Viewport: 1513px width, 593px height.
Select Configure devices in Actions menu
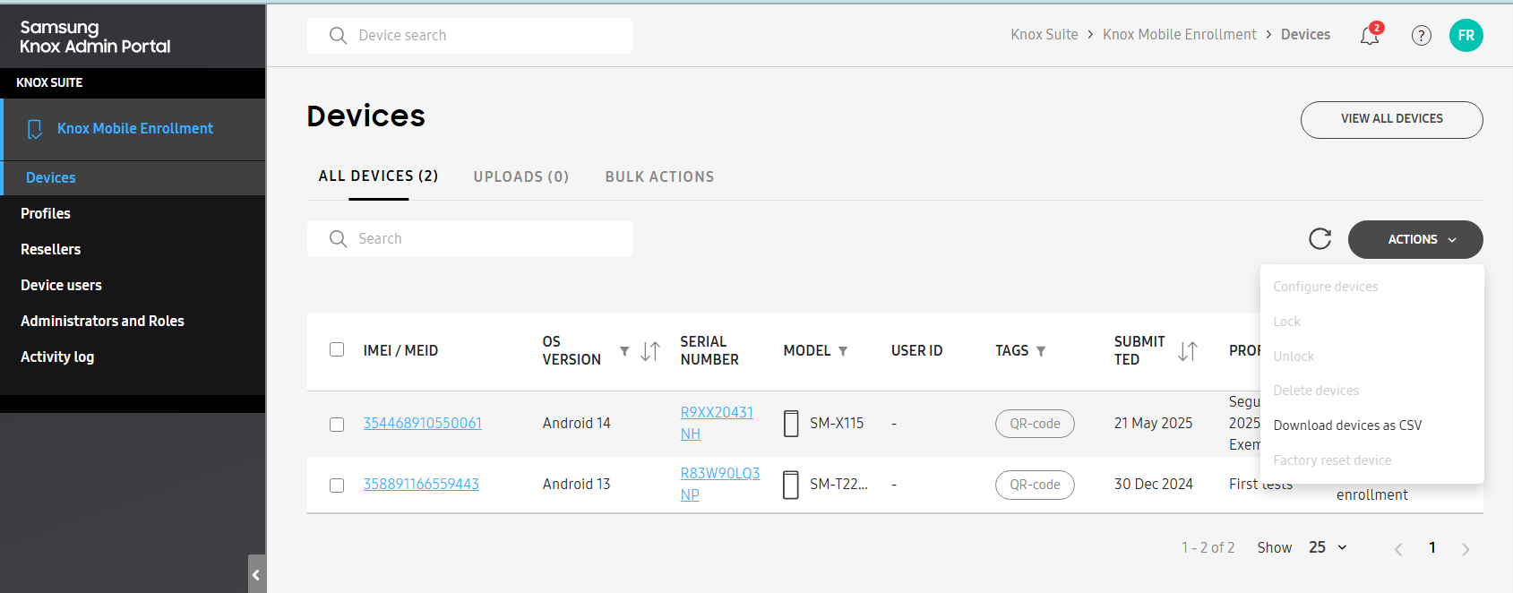point(1326,287)
